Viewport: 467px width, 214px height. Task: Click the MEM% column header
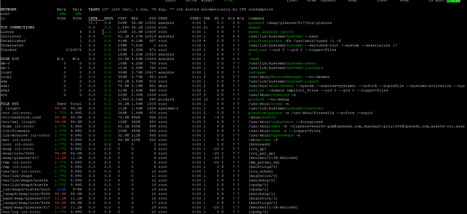(108, 19)
